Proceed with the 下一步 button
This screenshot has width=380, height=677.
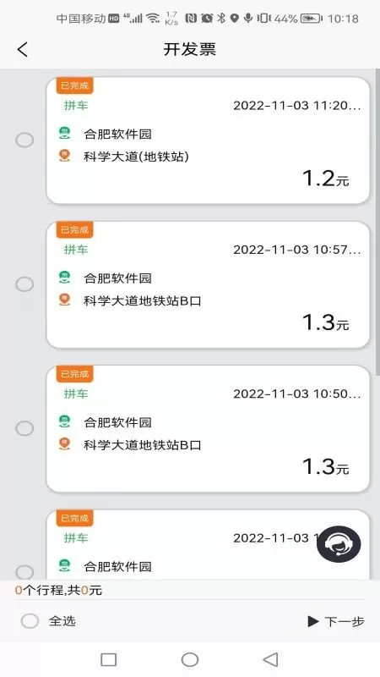pyautogui.click(x=336, y=621)
